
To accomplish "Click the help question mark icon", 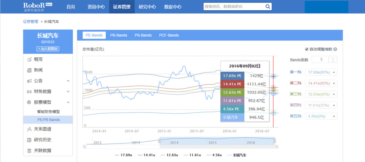I will (335, 49).
